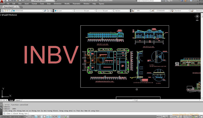Click the Annotation Visibility icon
Screen dimensions: 203x118
click(178, 117)
